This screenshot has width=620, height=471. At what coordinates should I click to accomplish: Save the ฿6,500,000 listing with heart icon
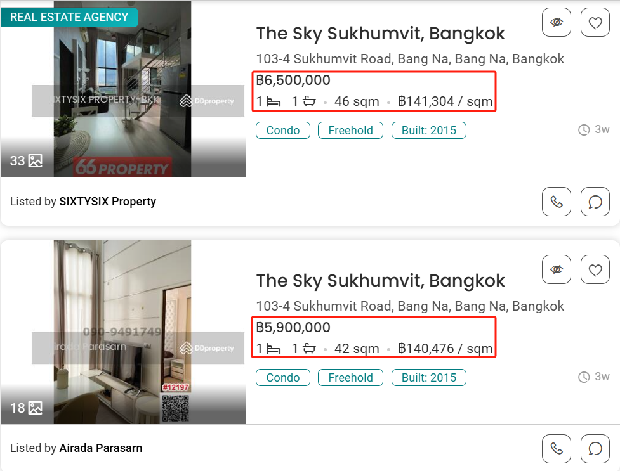tap(595, 22)
